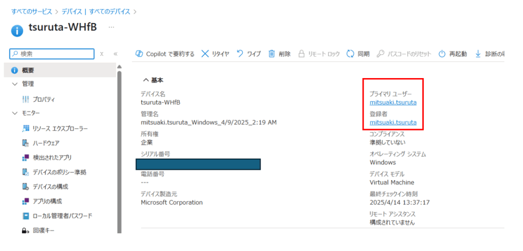The width and height of the screenshot is (523, 251).
Task: Collapse the 基本 essentials section
Action: point(153,80)
